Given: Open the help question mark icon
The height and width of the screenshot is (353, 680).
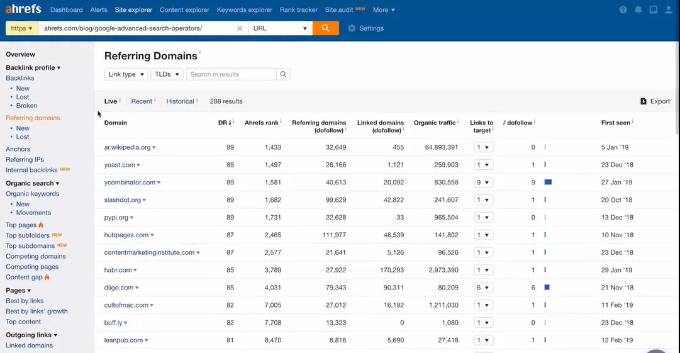Looking at the screenshot, I should coord(623,10).
